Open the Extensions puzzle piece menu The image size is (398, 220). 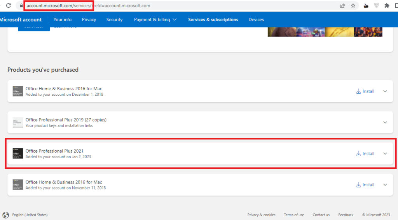387,6
